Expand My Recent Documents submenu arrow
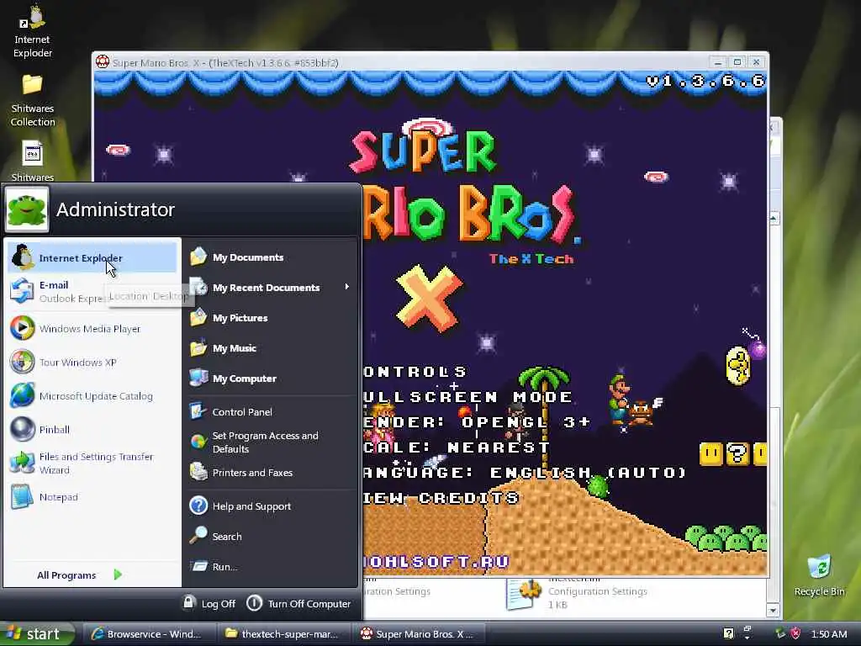Image resolution: width=861 pixels, height=646 pixels. click(x=346, y=287)
